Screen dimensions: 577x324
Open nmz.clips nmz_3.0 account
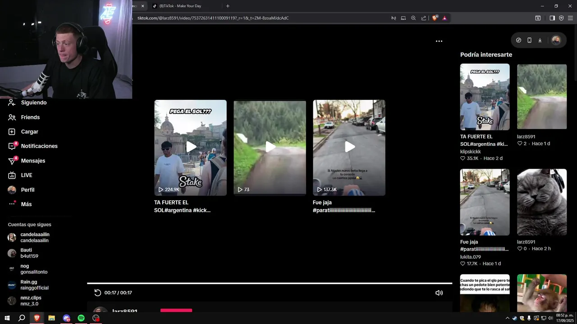(x=31, y=301)
